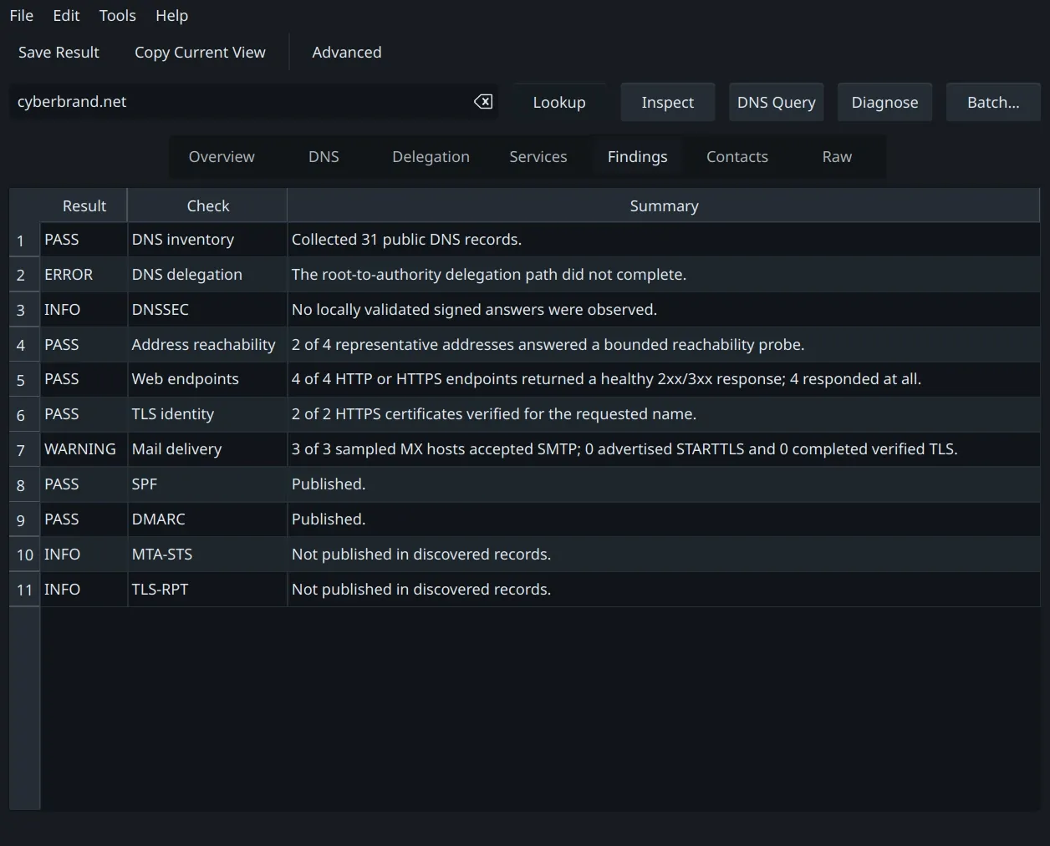This screenshot has height=846, width=1050.
Task: Sort by the Summary column header
Action: (x=664, y=206)
